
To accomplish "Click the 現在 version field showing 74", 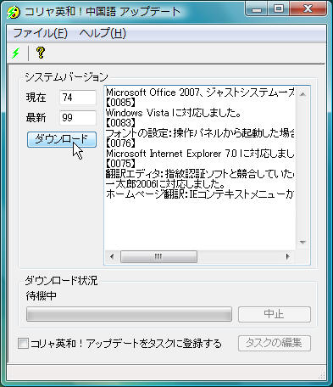I will pos(78,98).
